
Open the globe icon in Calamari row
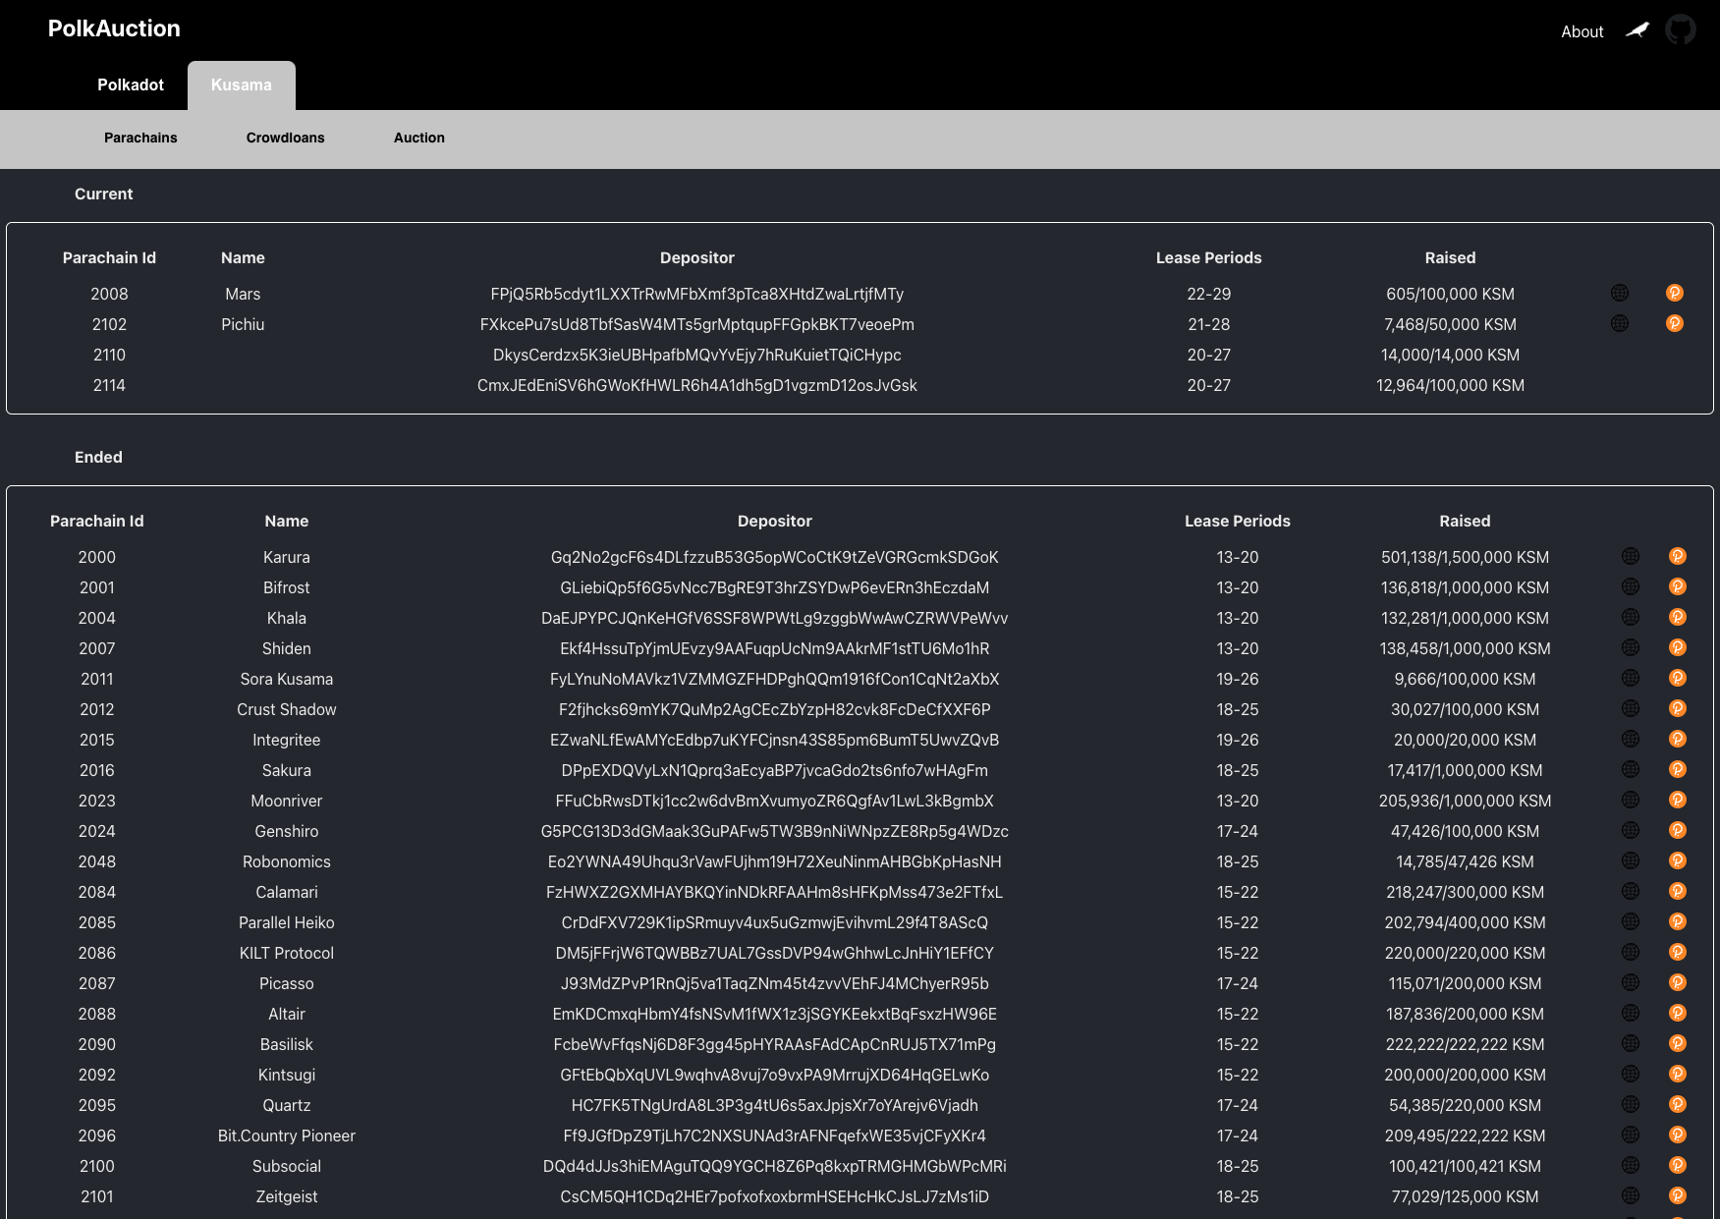click(x=1631, y=891)
